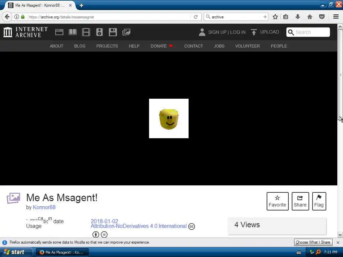Click the Firefox search box containing archive
This screenshot has width=343, height=257.
pos(236,17)
